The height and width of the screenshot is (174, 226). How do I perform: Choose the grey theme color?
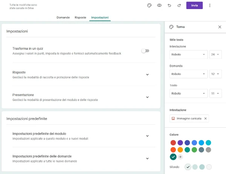(208, 150)
